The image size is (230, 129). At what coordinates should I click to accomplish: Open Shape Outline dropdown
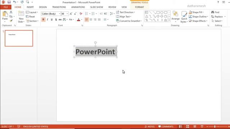198,17
